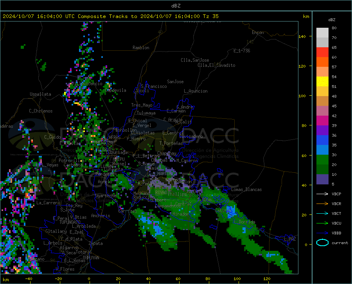The width and height of the screenshot is (352, 284).
Task: Click the 80 value on the color scale
Action: pyautogui.click(x=334, y=28)
